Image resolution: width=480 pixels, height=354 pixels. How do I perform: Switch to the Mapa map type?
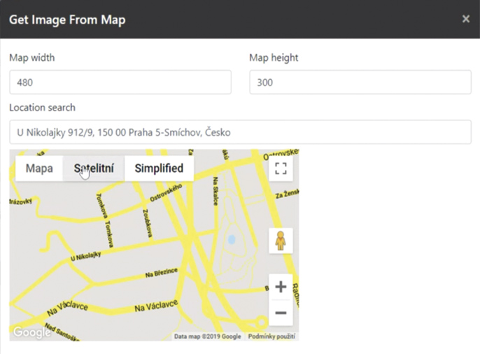point(39,168)
